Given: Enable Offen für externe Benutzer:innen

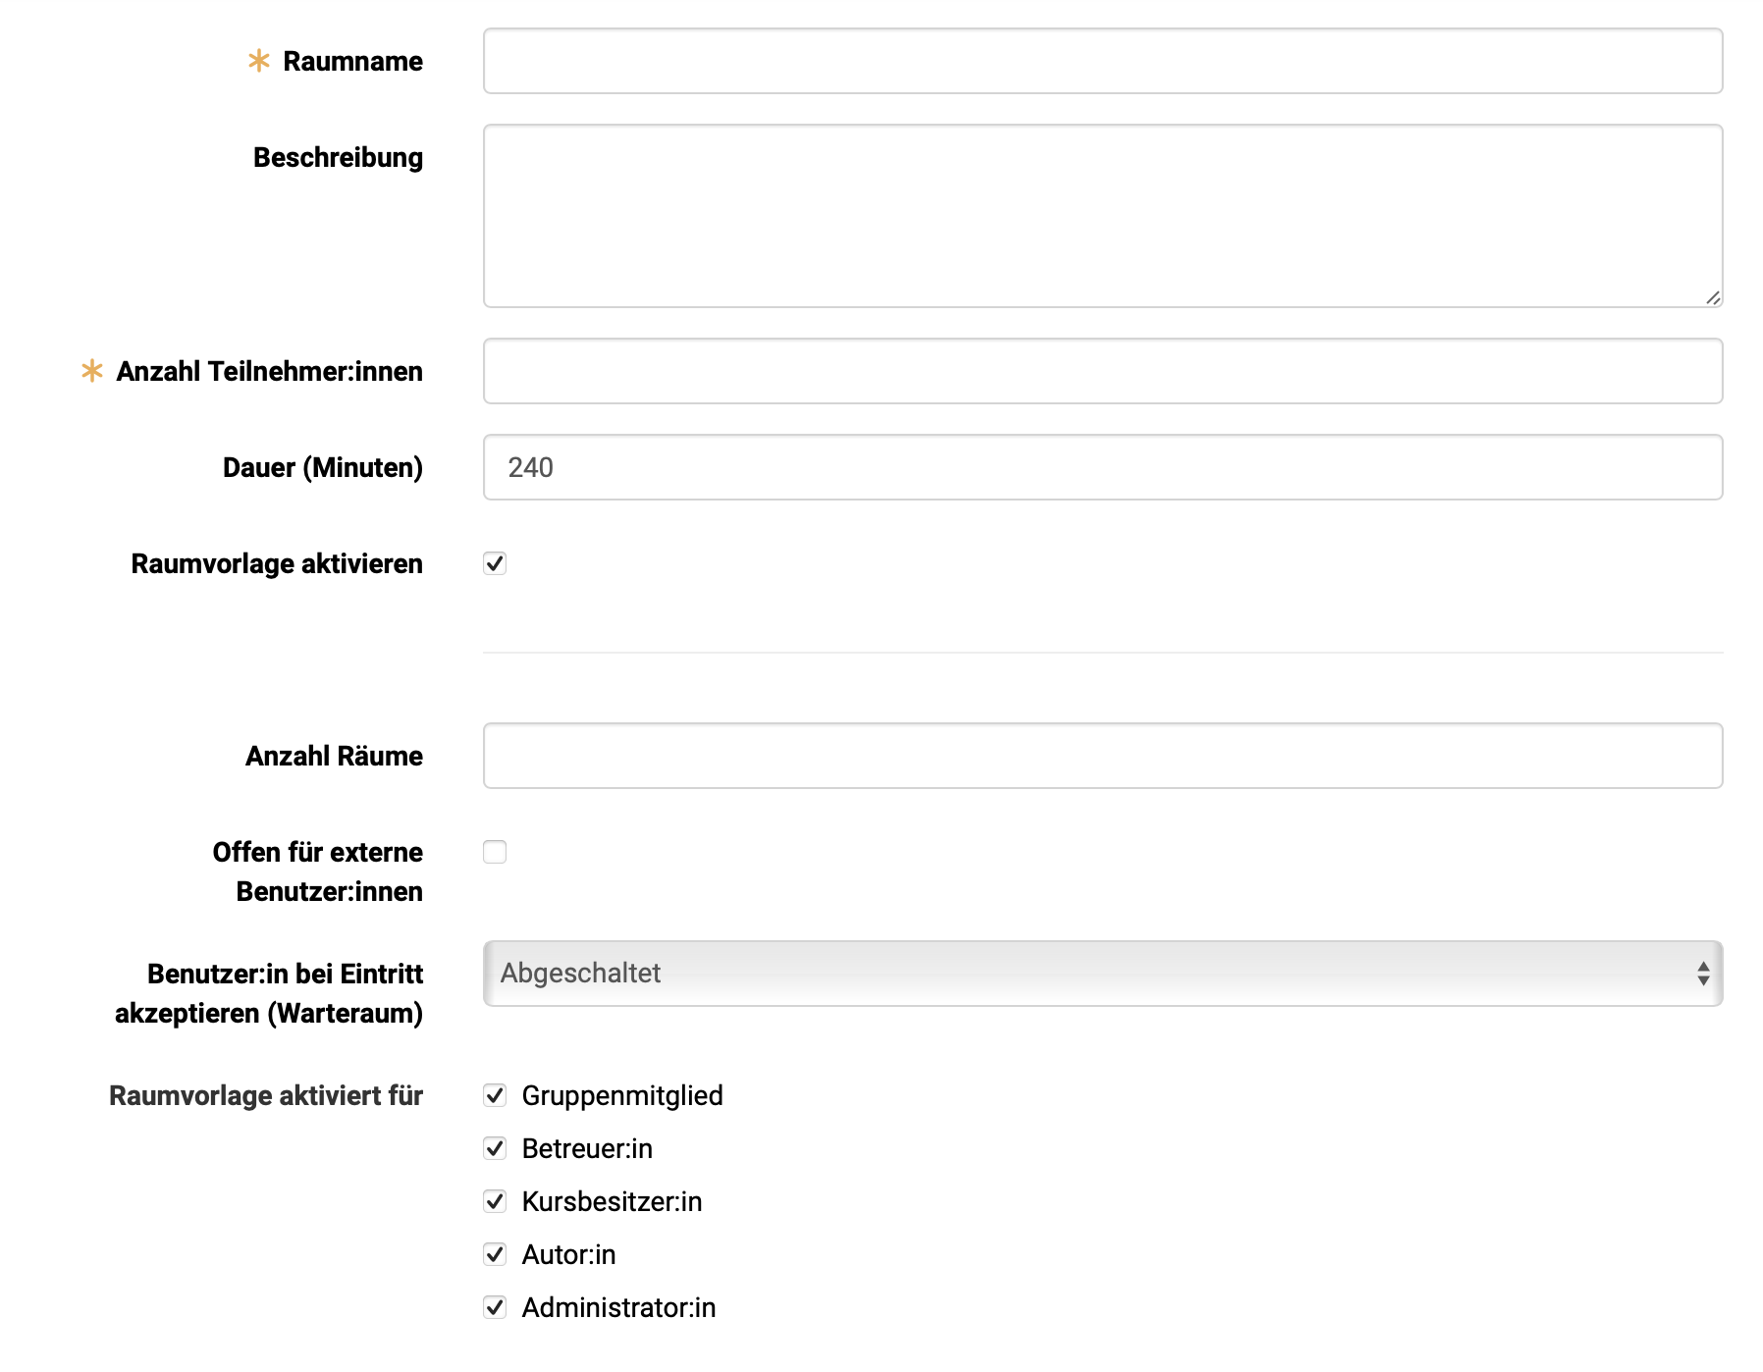Looking at the screenshot, I should pos(496,852).
